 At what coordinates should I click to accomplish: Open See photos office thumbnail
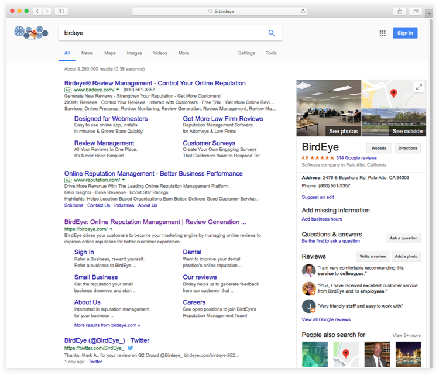(x=329, y=108)
